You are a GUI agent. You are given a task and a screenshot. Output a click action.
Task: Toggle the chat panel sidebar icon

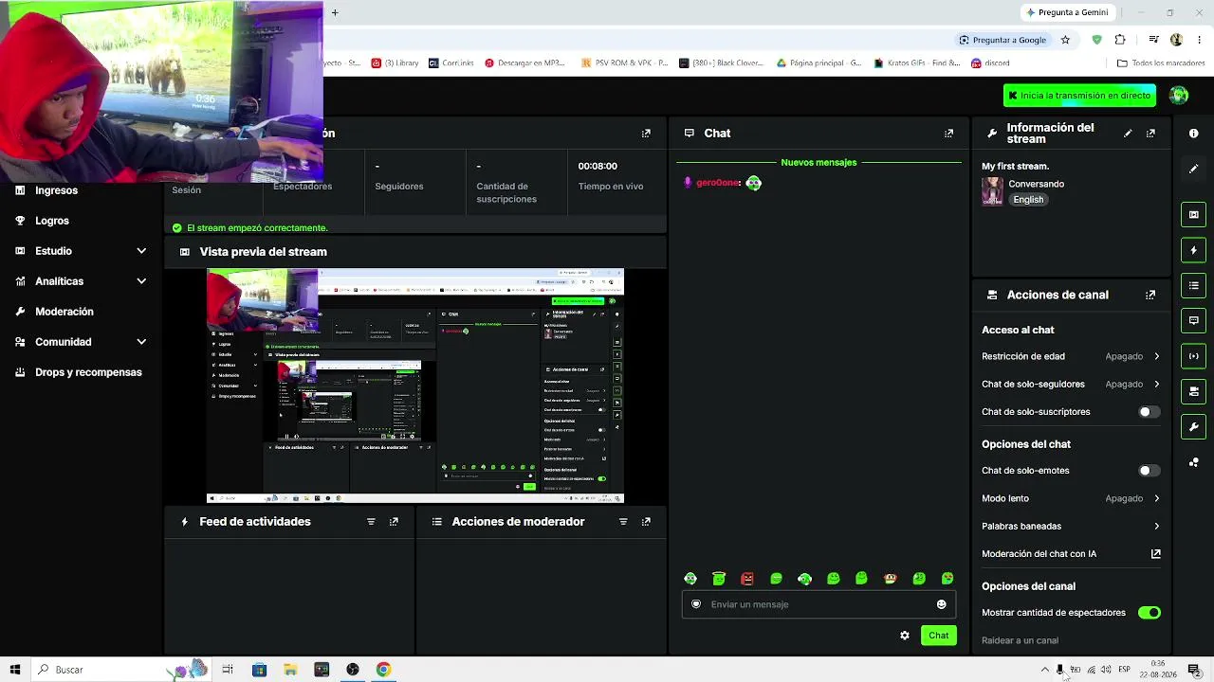click(1193, 320)
